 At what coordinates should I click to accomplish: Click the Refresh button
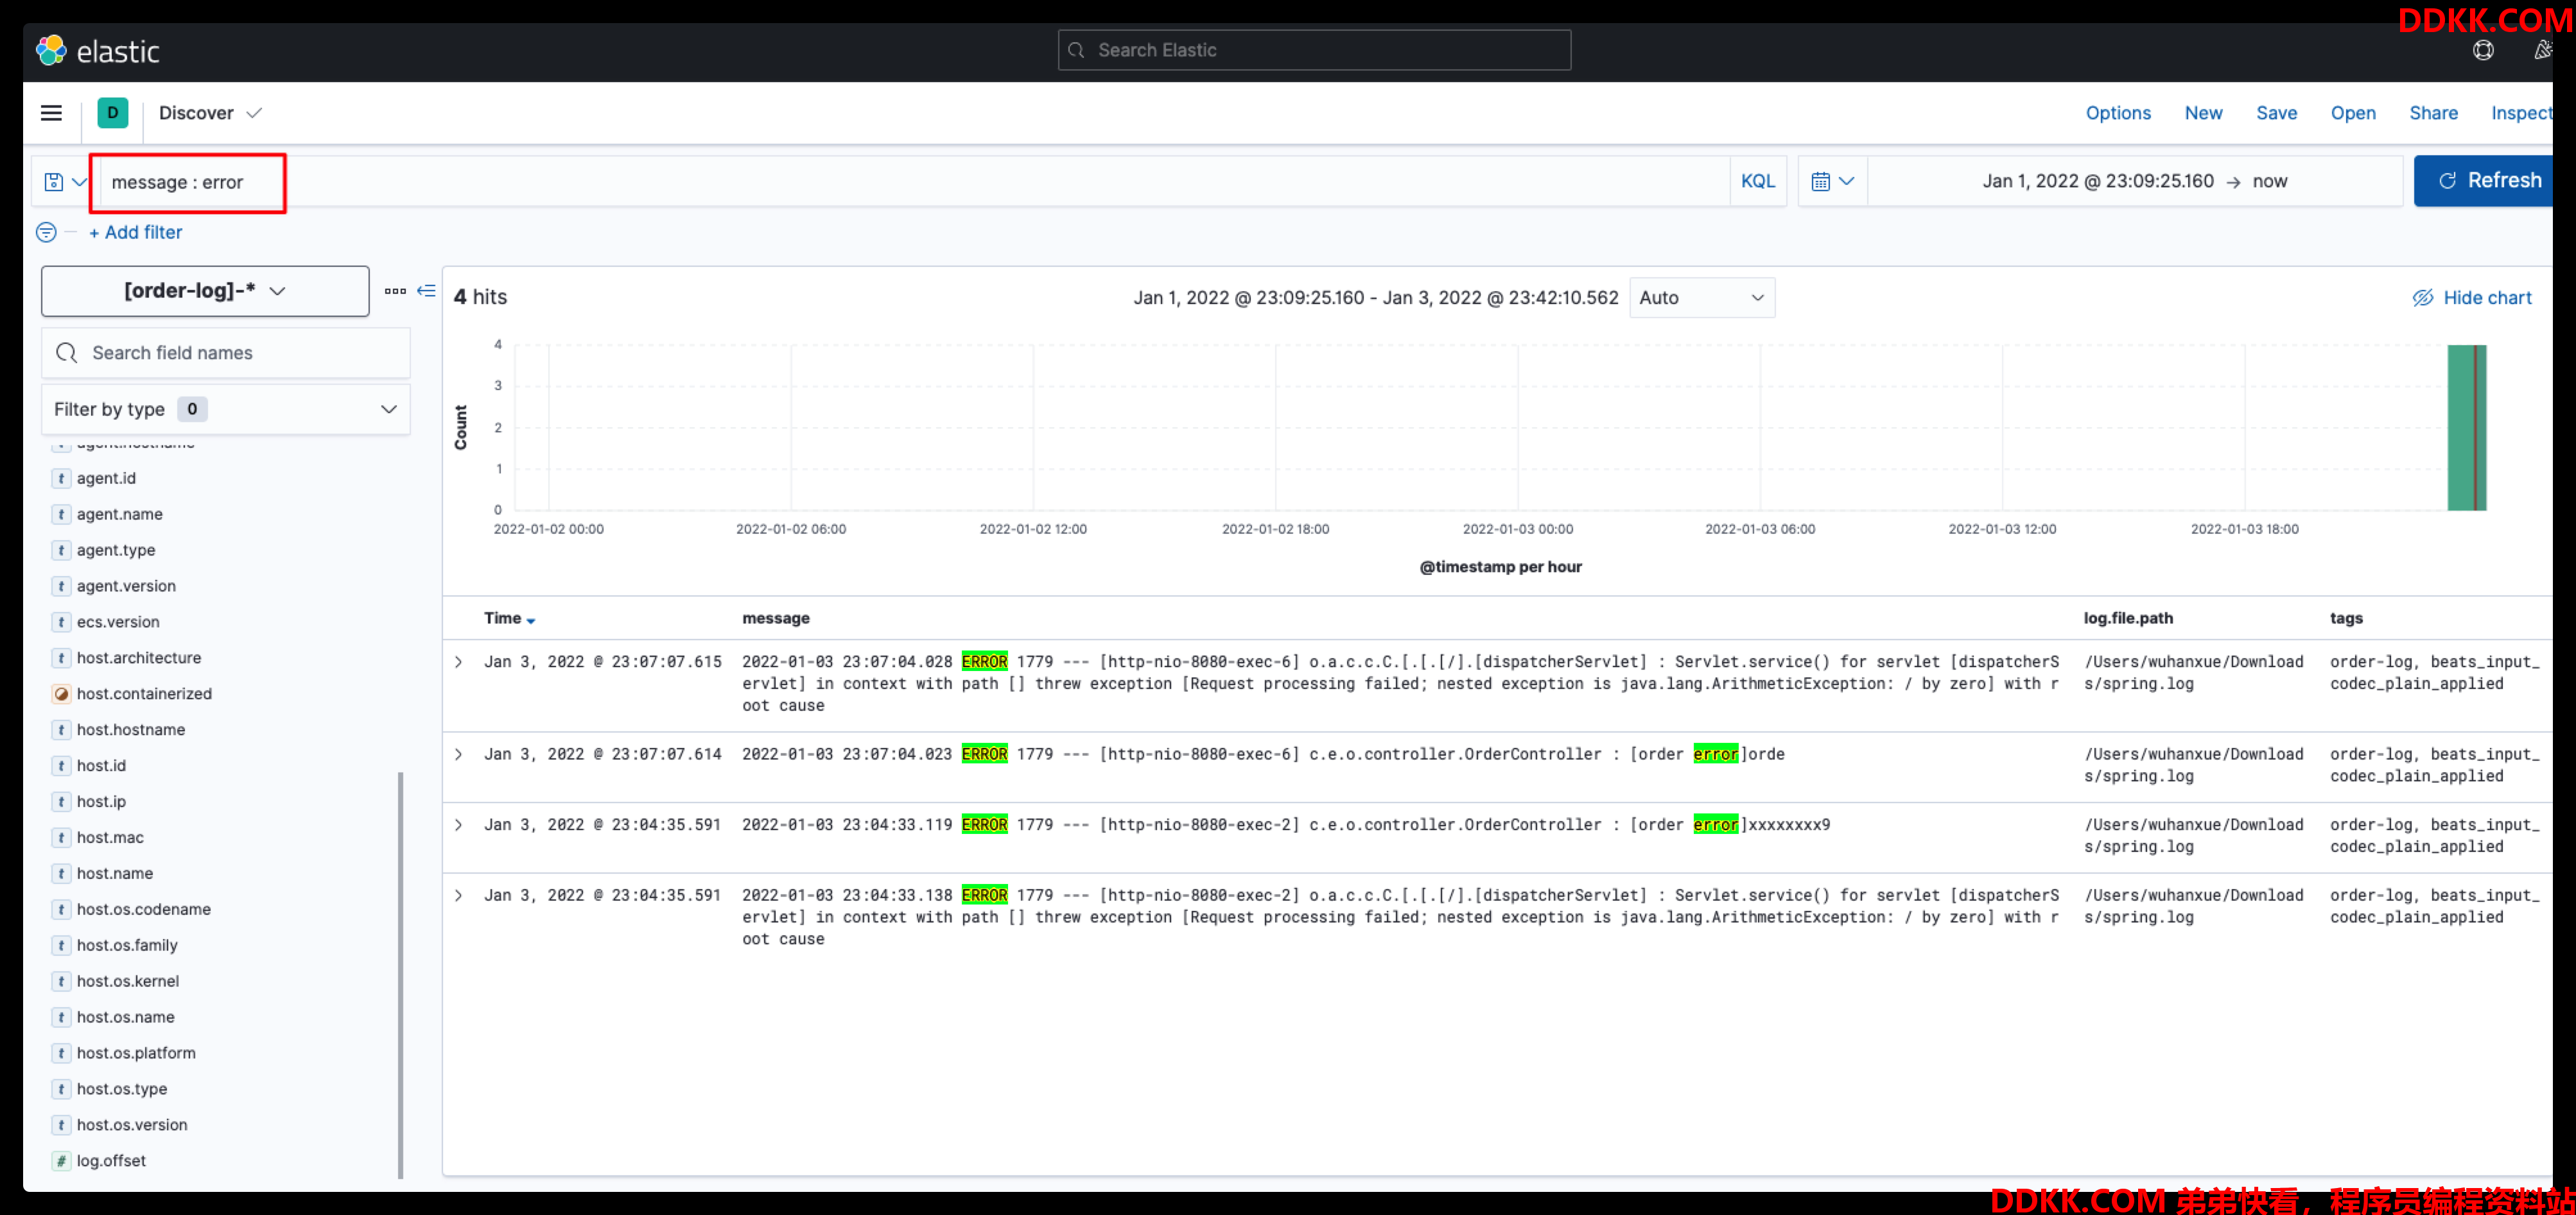(x=2483, y=181)
